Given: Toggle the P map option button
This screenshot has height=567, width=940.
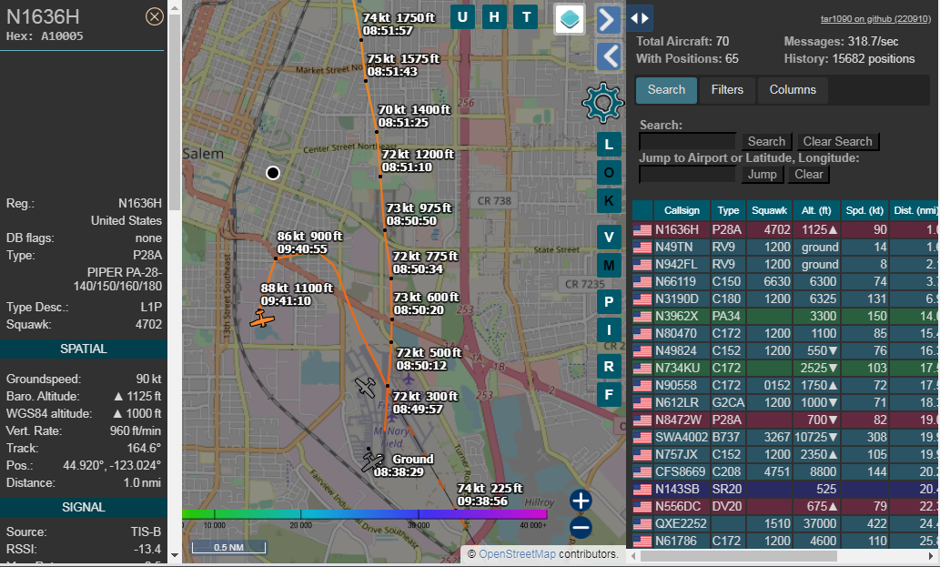Looking at the screenshot, I should pyautogui.click(x=609, y=301).
